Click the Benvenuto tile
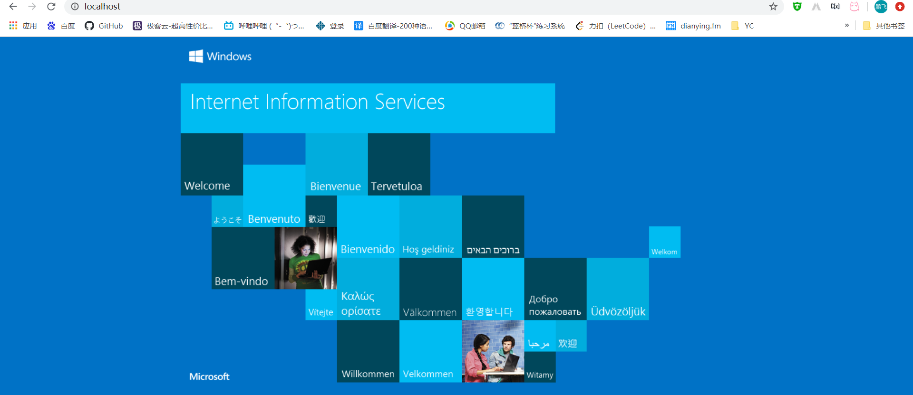This screenshot has height=395, width=913. click(x=274, y=196)
